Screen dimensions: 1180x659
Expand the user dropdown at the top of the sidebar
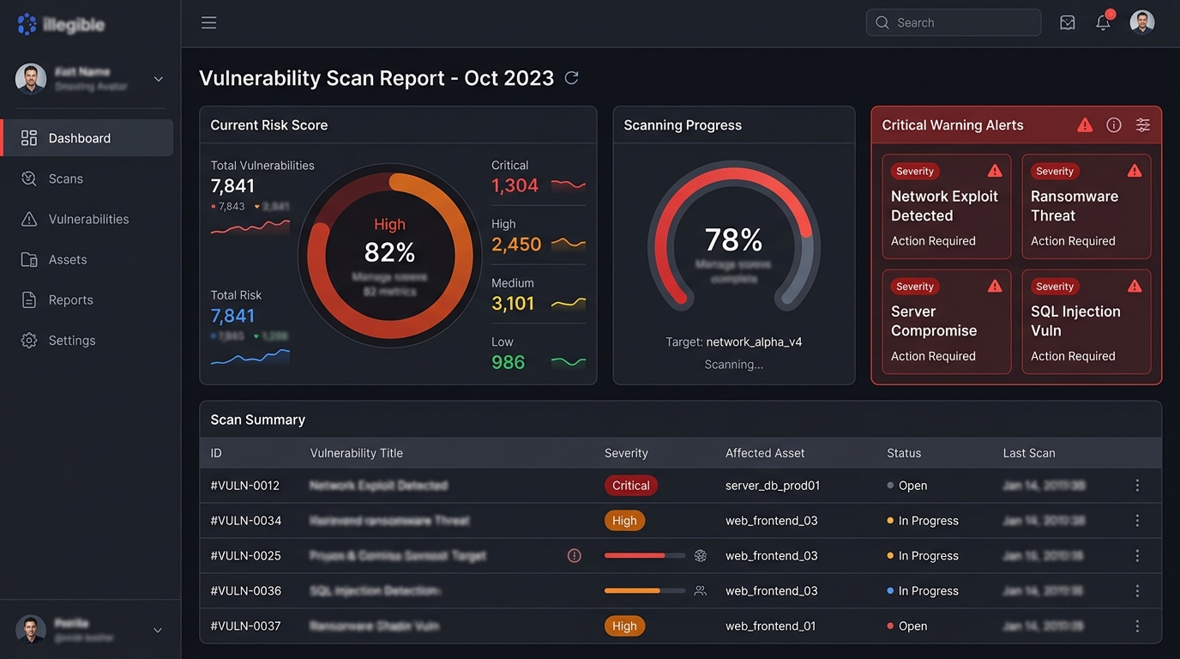158,79
